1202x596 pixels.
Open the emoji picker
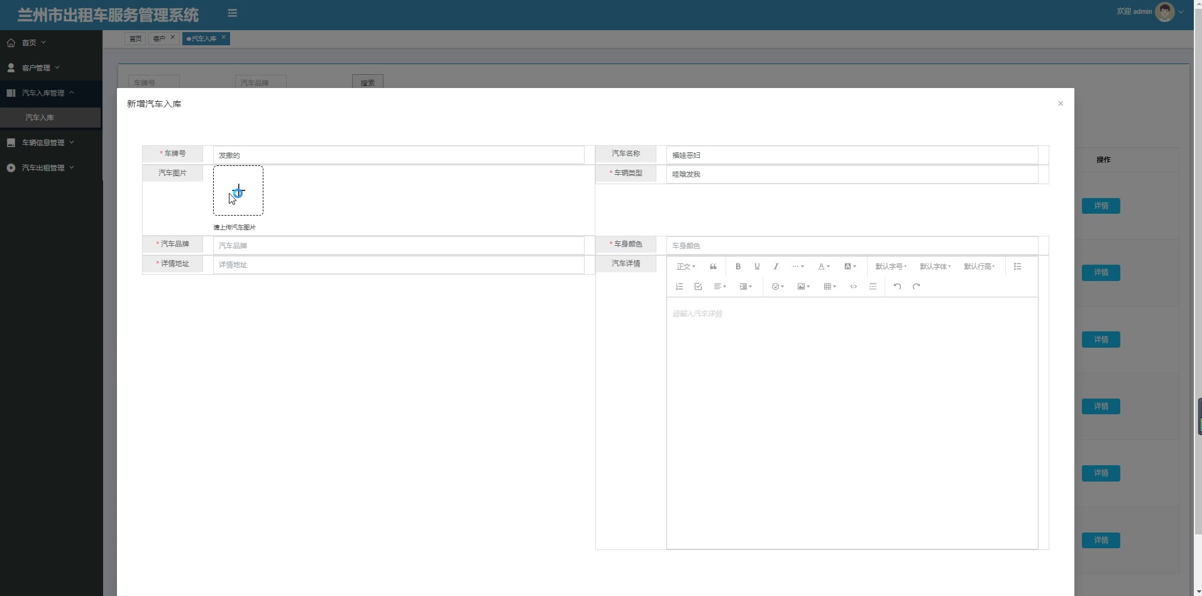coord(778,287)
